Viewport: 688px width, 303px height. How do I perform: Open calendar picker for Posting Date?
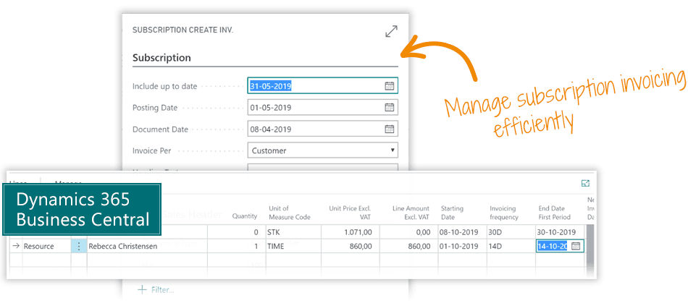(389, 107)
